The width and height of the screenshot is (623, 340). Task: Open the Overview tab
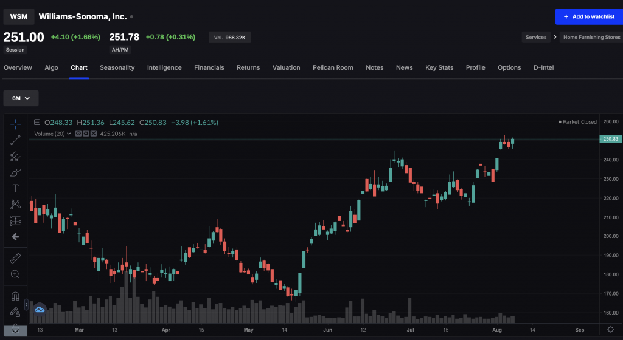(18, 68)
